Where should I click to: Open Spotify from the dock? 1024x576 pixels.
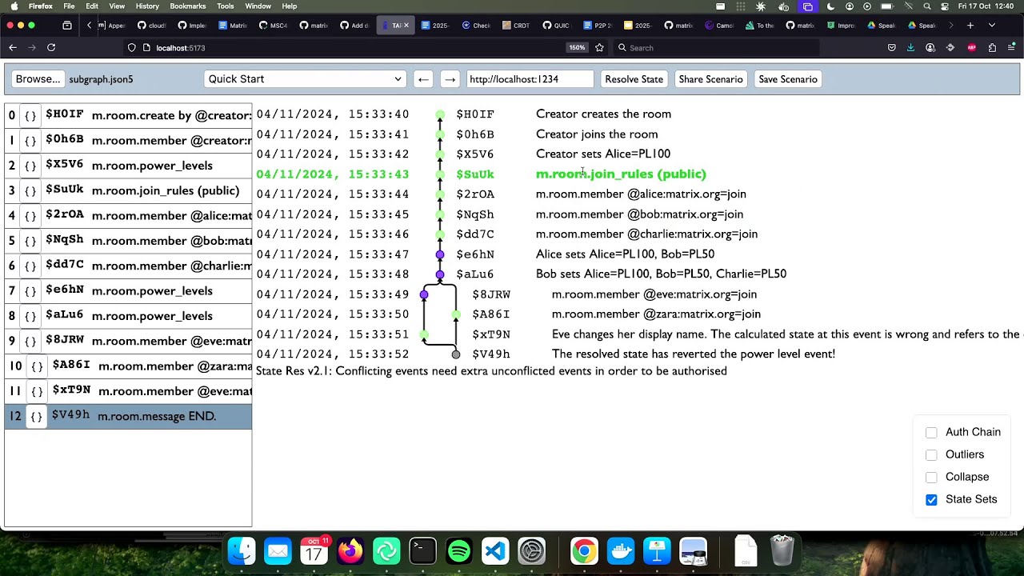coord(459,551)
